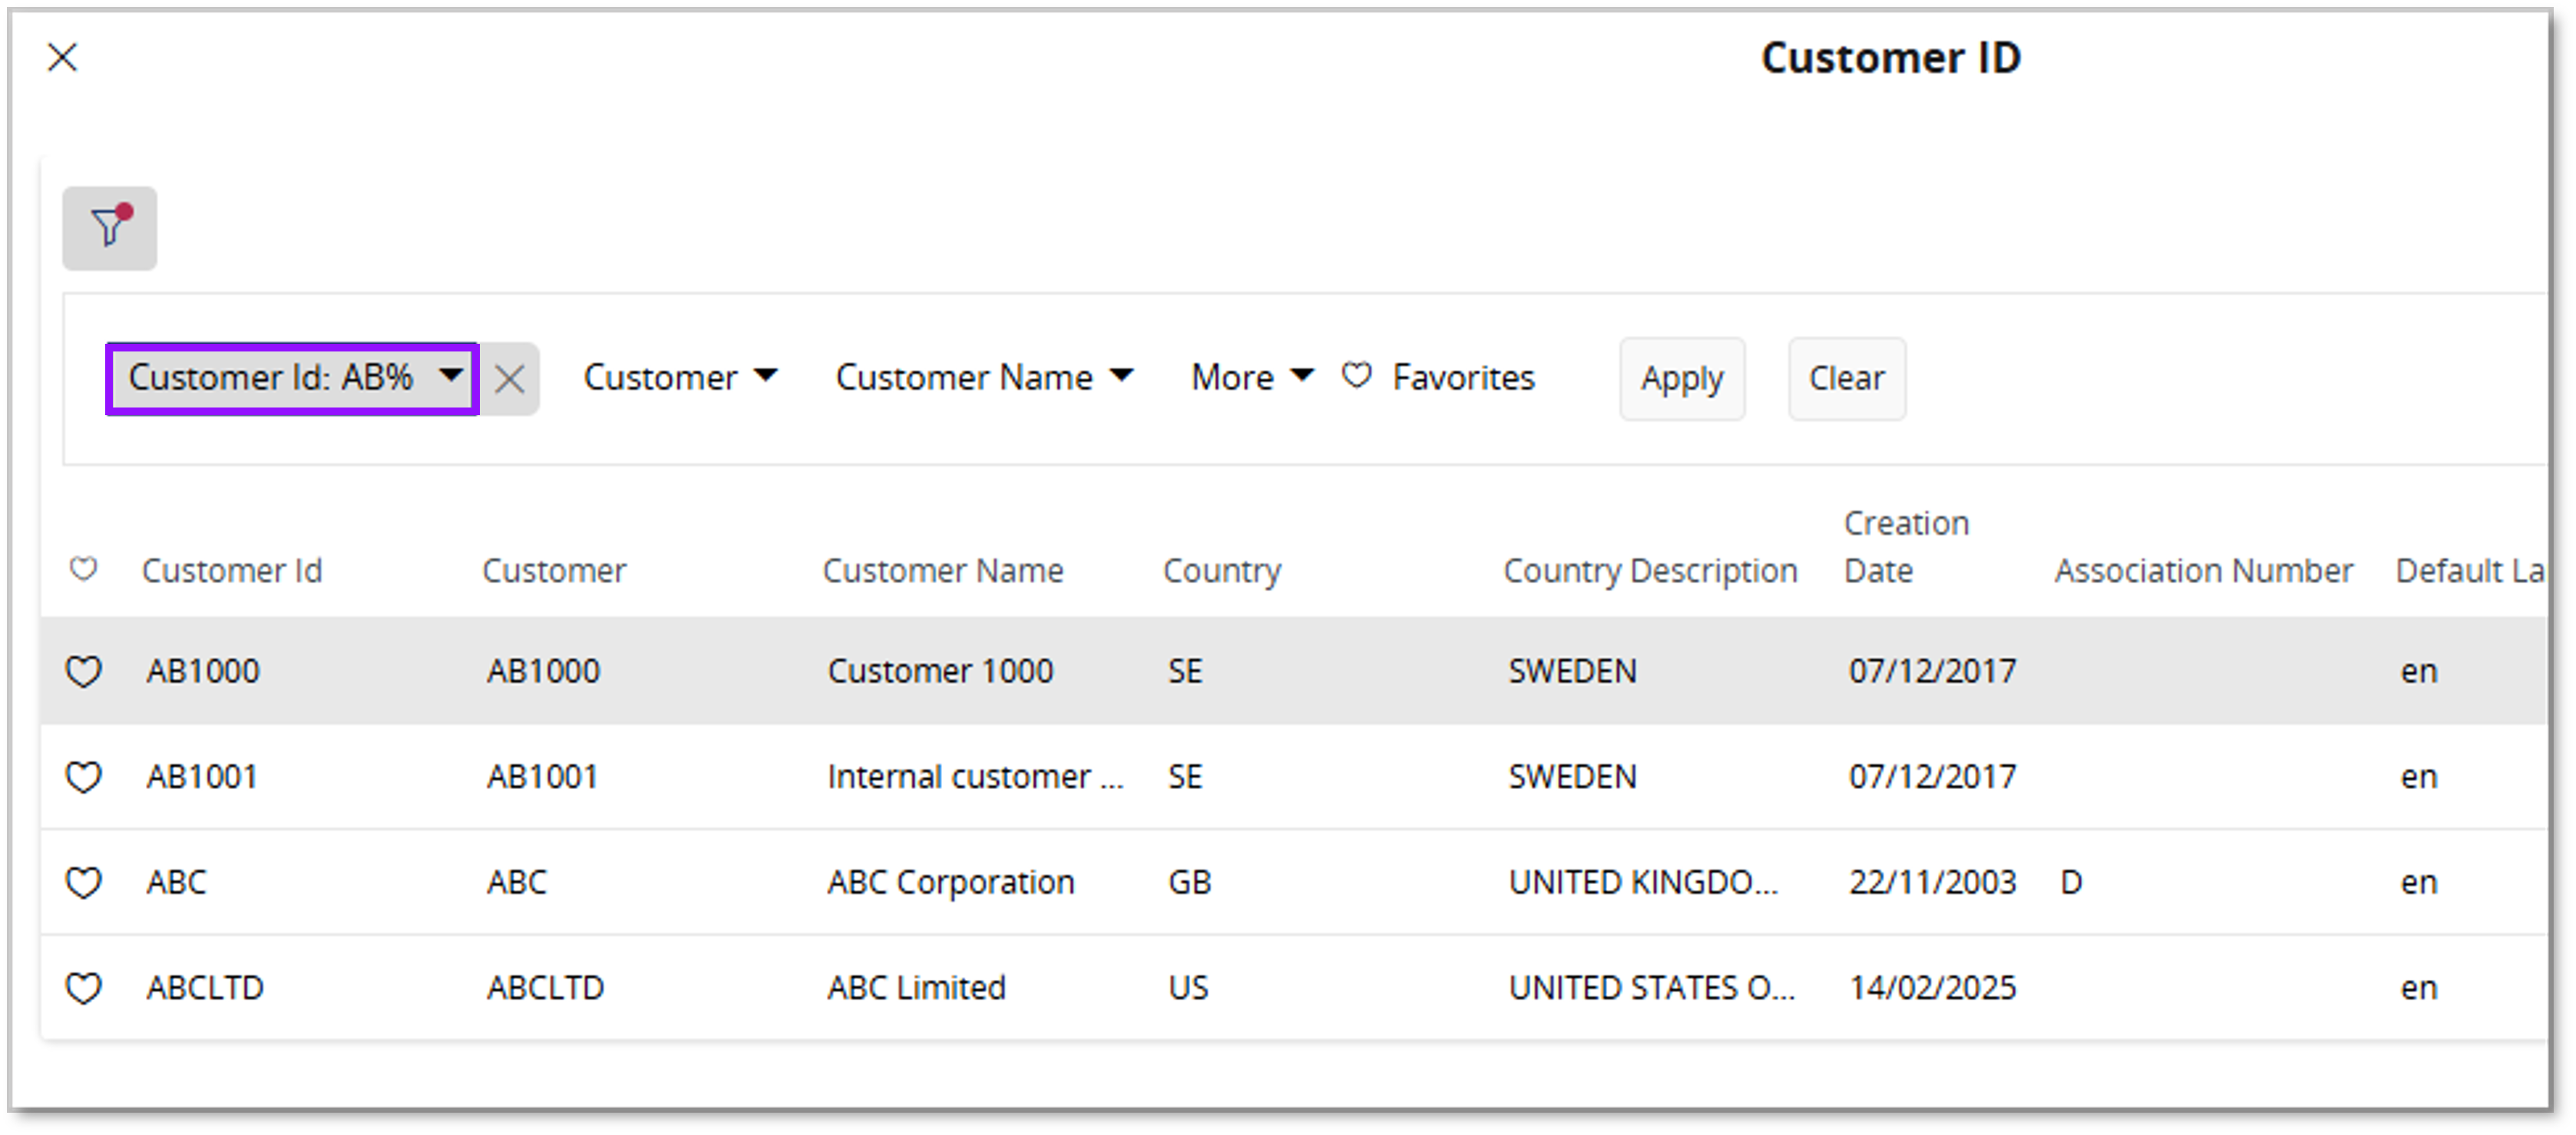2576x1135 pixels.
Task: Toggle favorite heart for ABCLTD row
Action: coord(83,988)
